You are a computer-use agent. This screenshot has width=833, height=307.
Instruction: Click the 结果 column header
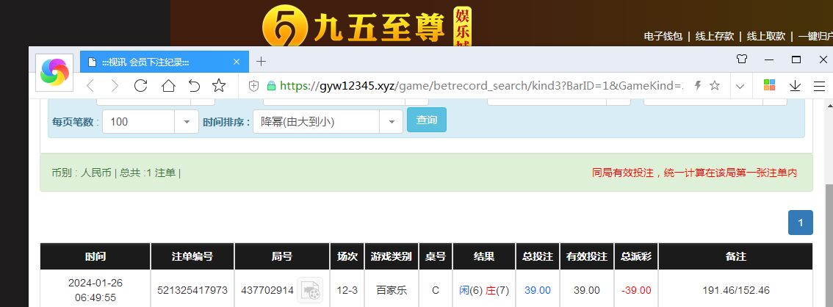(484, 256)
